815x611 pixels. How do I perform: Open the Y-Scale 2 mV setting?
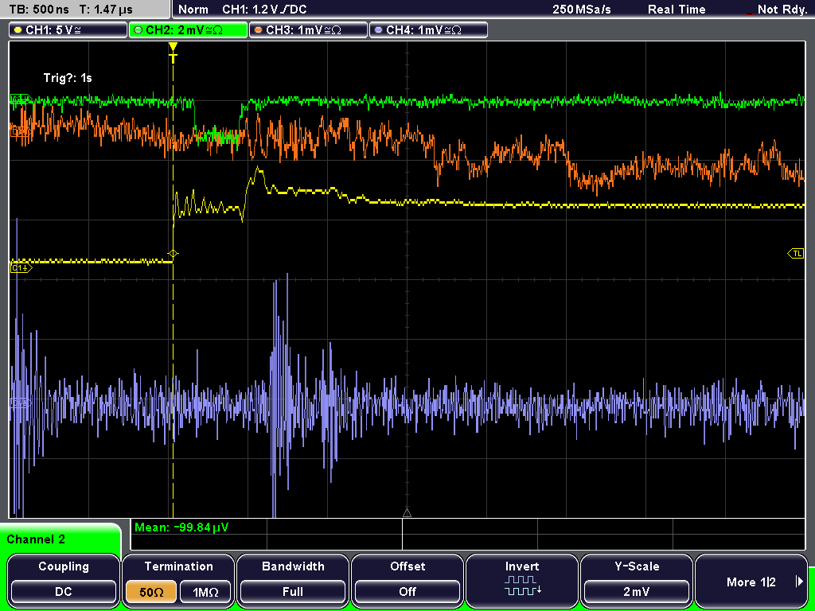coord(636,580)
